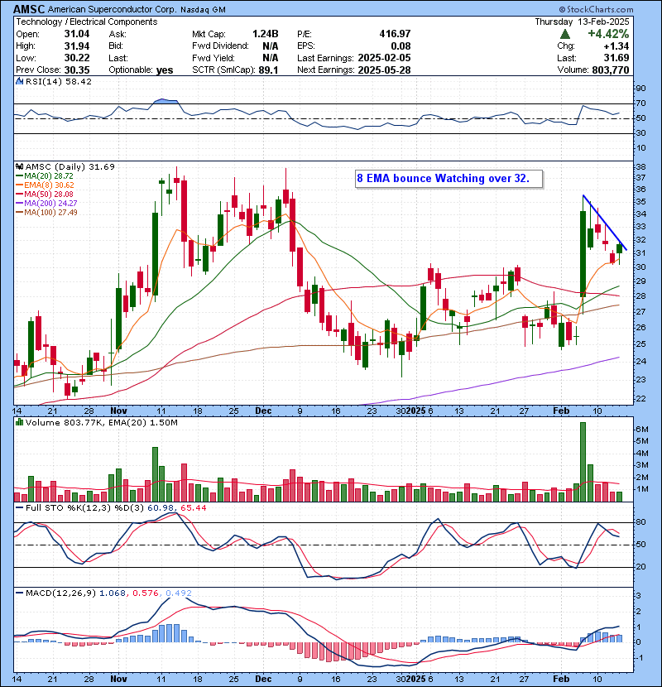Click the MACD histogram value 0.492
This screenshot has width=662, height=687.
[179, 593]
